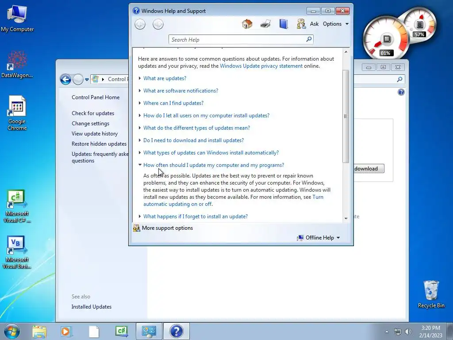Open DataWagon desktop shortcut
The height and width of the screenshot is (340, 453).
click(17, 65)
